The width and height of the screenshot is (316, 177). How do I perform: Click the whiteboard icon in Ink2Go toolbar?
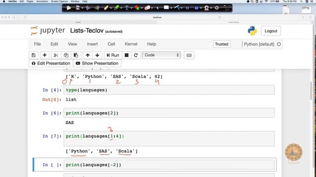[x=166, y=8]
